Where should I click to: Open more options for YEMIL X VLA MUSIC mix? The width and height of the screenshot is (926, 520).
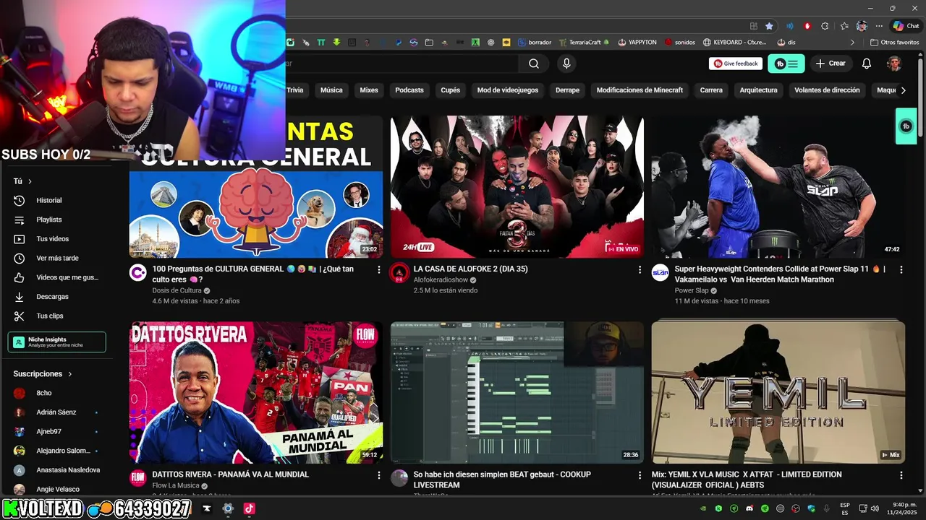coord(901,475)
